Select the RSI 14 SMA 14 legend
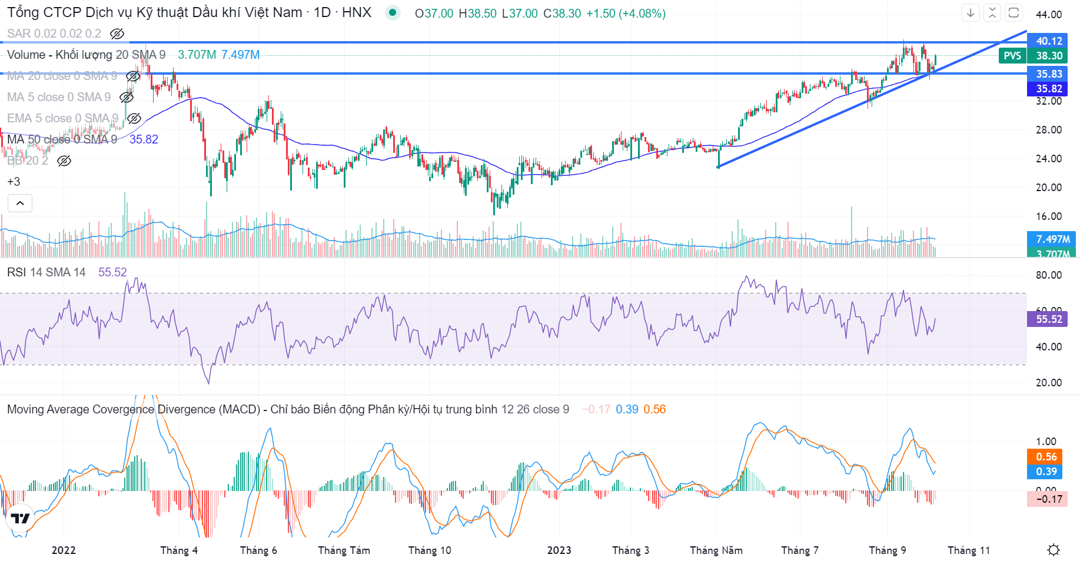Image resolution: width=1080 pixels, height=561 pixels. (46, 272)
